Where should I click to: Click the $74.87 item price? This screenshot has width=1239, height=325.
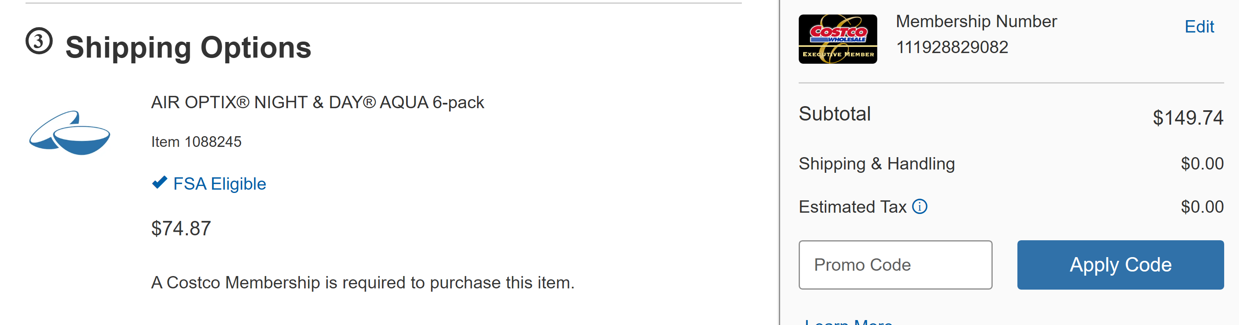coord(181,228)
